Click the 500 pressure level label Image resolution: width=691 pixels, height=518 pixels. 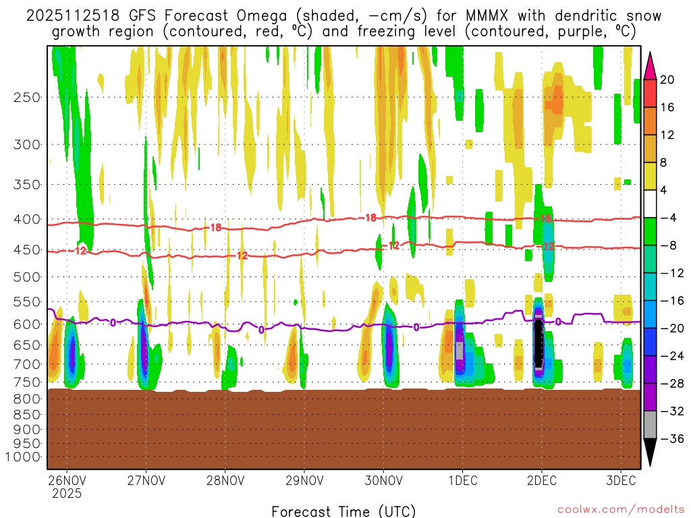pos(27,277)
